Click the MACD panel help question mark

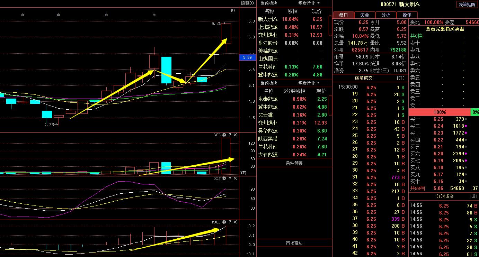[229, 222]
